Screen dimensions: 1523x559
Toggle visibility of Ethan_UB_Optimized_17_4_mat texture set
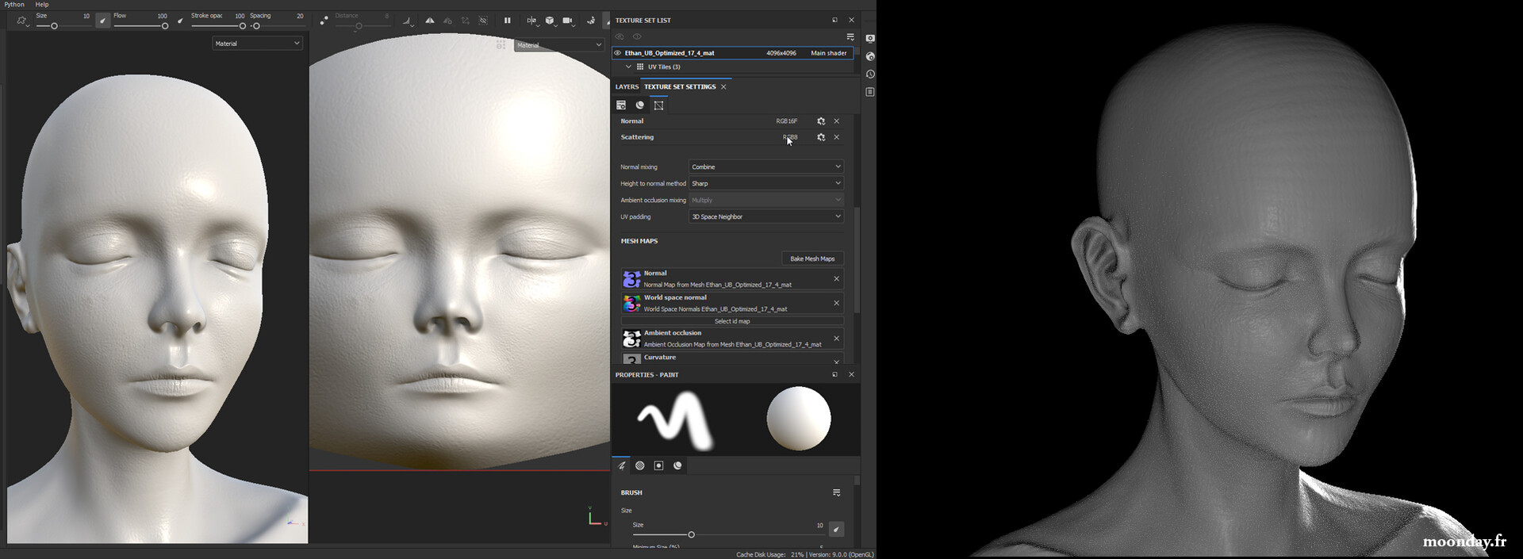click(x=618, y=53)
